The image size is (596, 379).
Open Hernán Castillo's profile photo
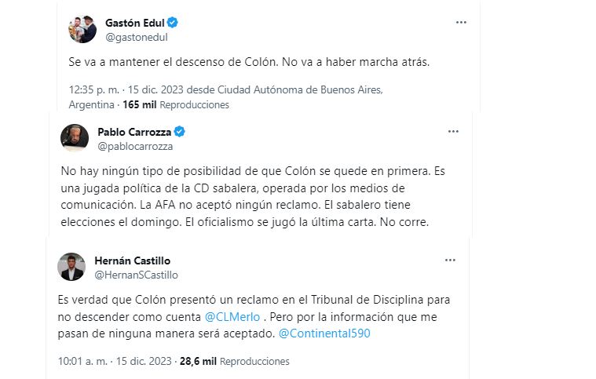[71, 267]
